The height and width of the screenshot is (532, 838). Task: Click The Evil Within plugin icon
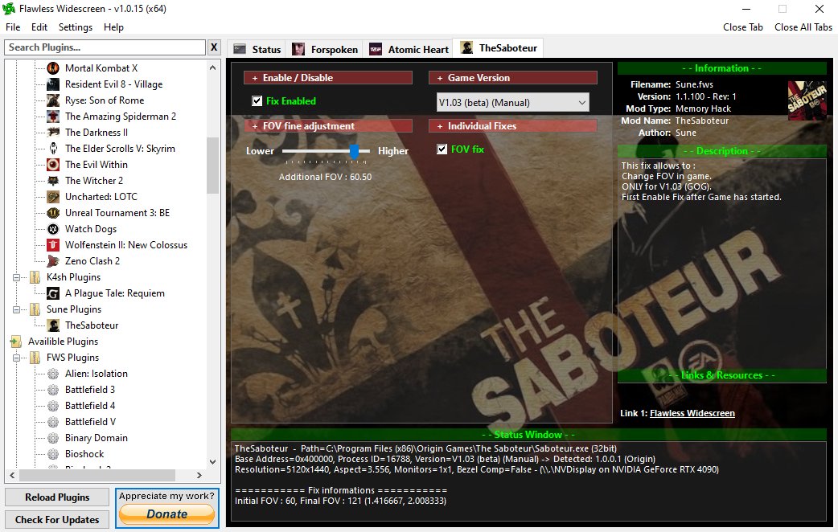click(x=53, y=165)
